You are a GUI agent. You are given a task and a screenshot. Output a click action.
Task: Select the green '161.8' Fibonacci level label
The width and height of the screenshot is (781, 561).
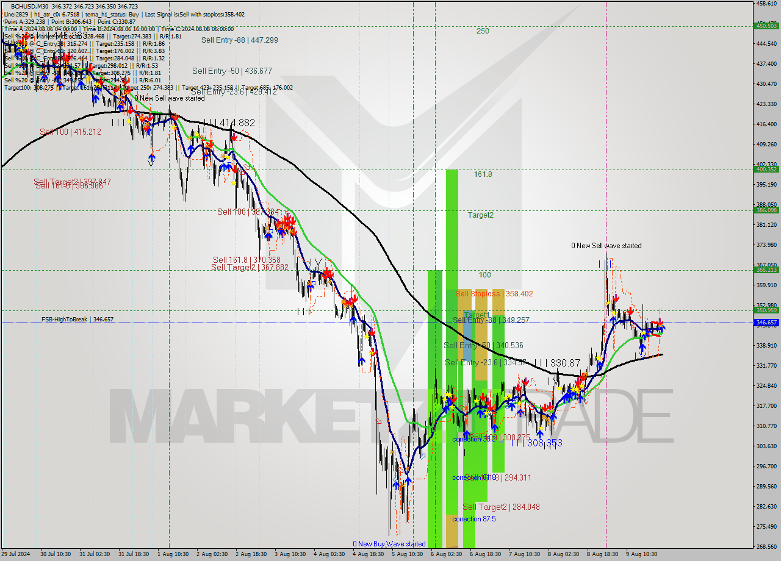pos(483,174)
